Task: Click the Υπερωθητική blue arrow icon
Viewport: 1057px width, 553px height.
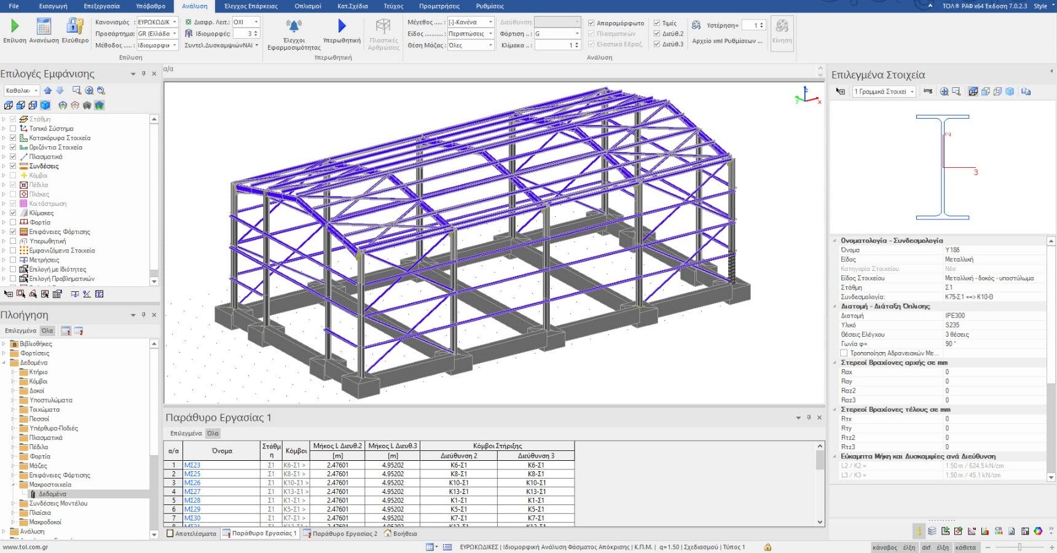Action: click(342, 26)
